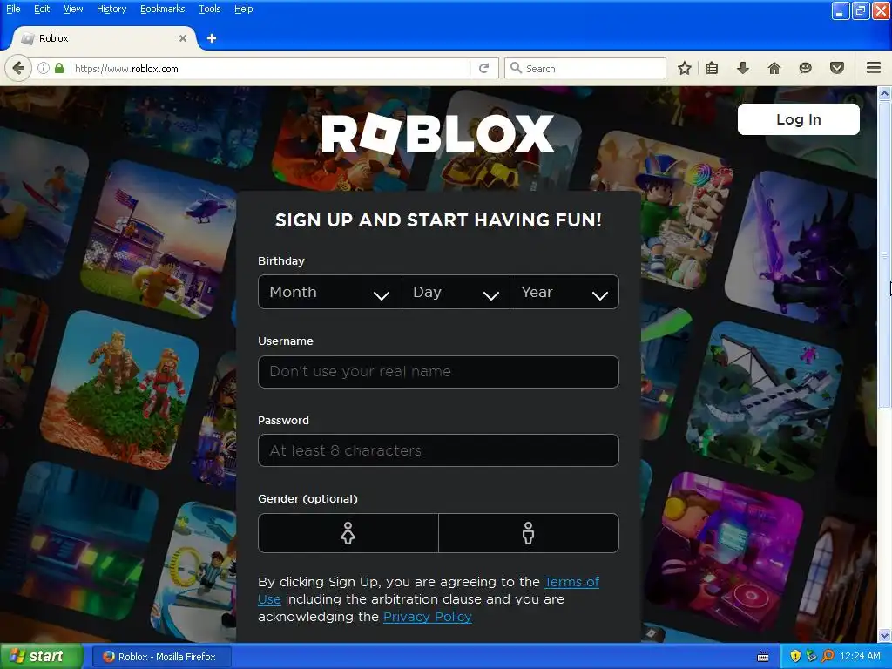Click the Roblox logo
892x669 pixels.
click(x=438, y=133)
